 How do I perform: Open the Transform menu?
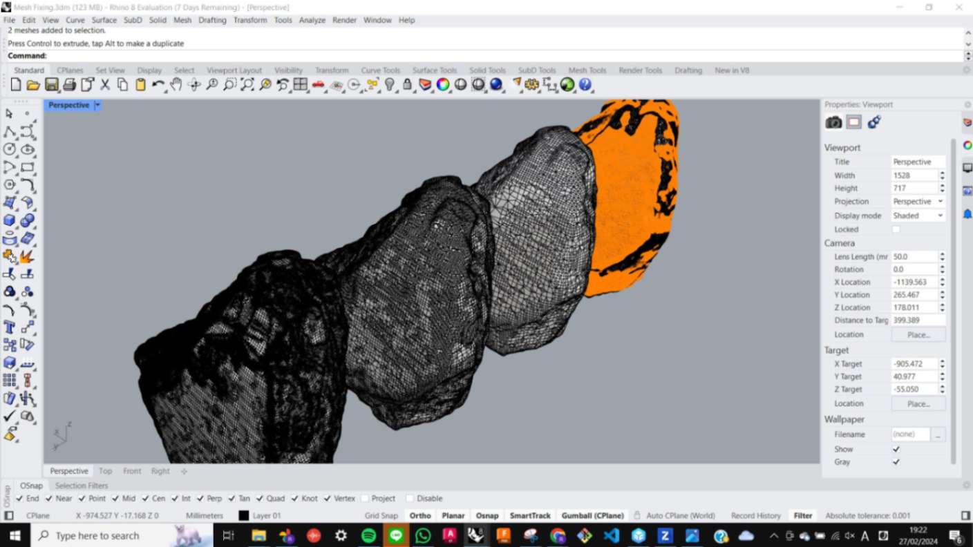point(250,20)
